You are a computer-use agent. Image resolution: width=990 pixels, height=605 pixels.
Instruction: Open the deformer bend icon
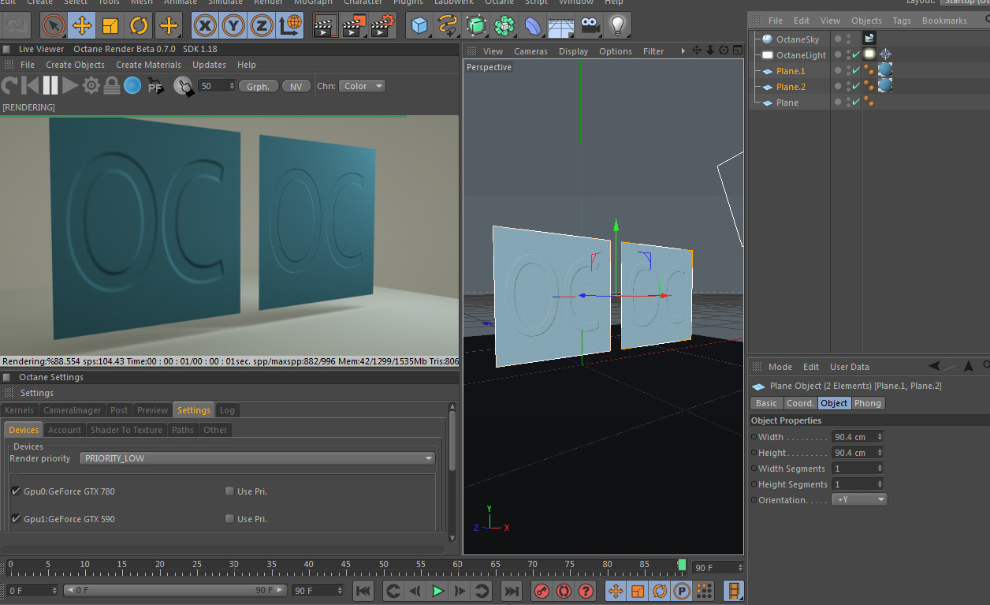[533, 26]
